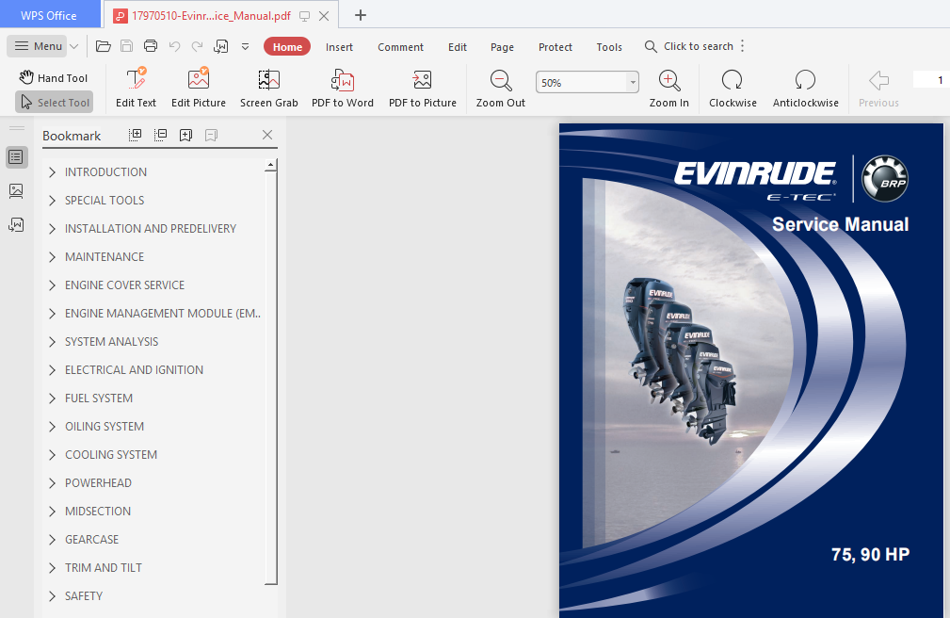Click Zoom Out magnifier
This screenshot has width=950, height=618.
[x=501, y=88]
